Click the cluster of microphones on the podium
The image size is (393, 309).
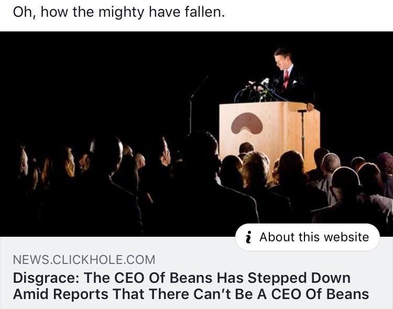pyautogui.click(x=259, y=88)
